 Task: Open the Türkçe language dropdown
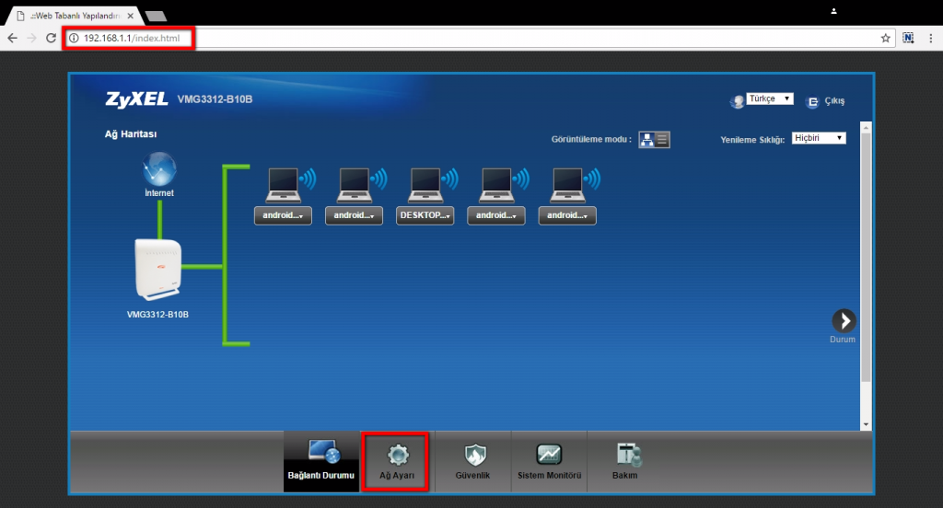(770, 98)
